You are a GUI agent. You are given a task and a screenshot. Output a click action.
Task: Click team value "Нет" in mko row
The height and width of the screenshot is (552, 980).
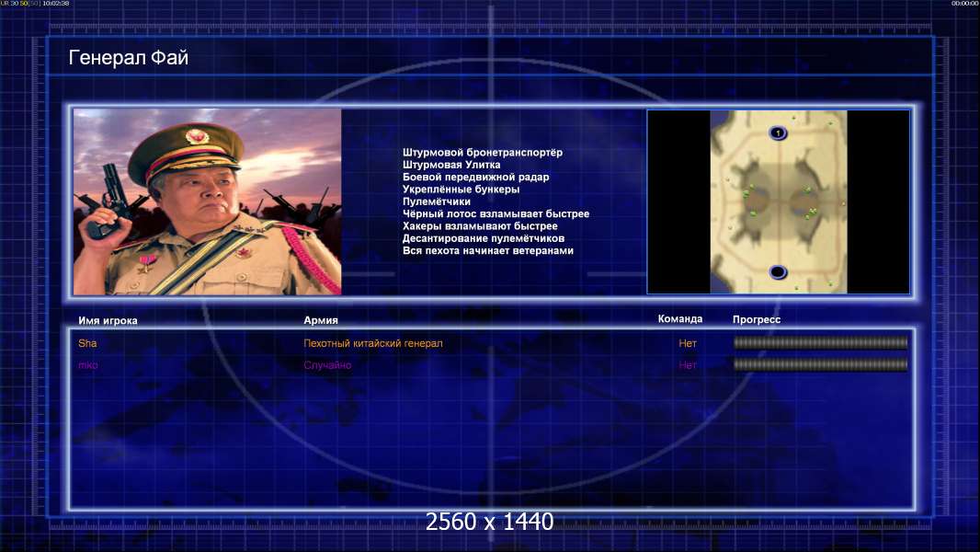pyautogui.click(x=688, y=365)
